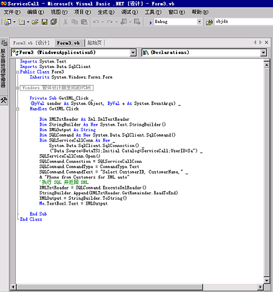Click the Save floppy disk icon
273x292 pixels.
[x=44, y=22]
